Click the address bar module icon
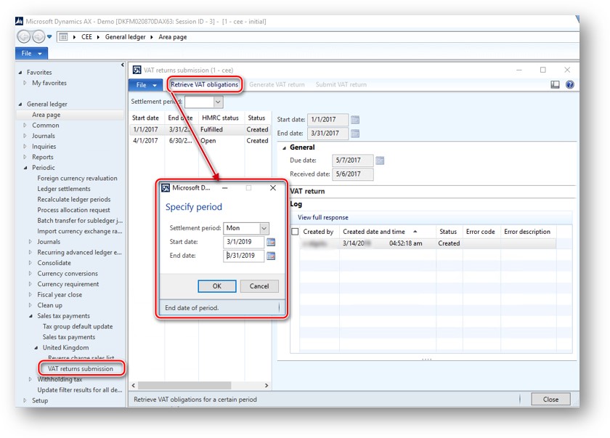The height and width of the screenshot is (438, 610). 62,37
